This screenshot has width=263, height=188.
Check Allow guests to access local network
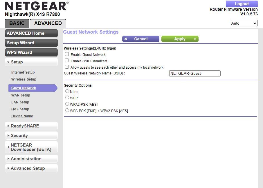67,67
